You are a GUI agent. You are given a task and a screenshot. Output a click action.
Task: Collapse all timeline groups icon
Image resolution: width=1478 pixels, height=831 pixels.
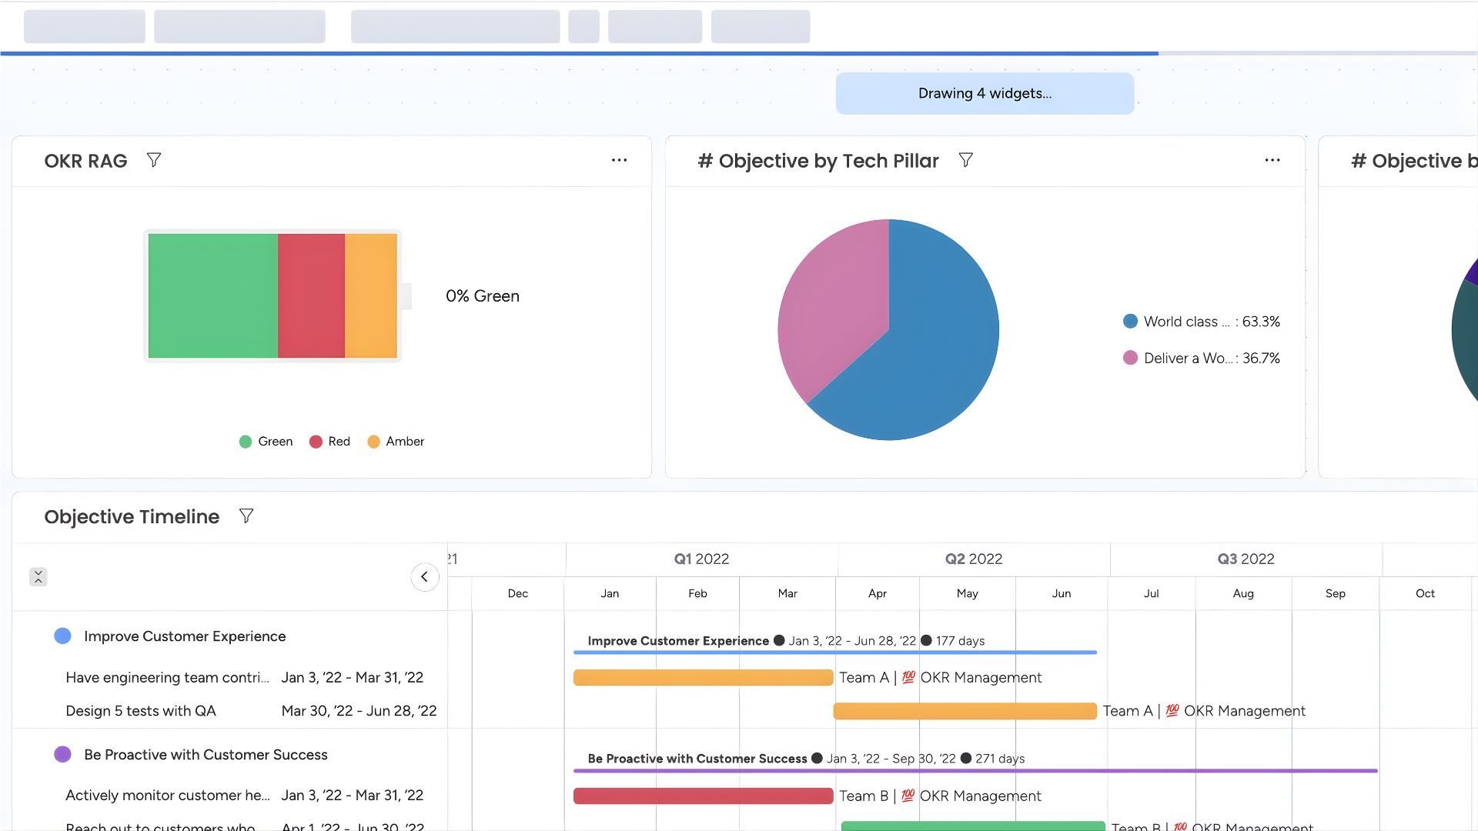38,577
